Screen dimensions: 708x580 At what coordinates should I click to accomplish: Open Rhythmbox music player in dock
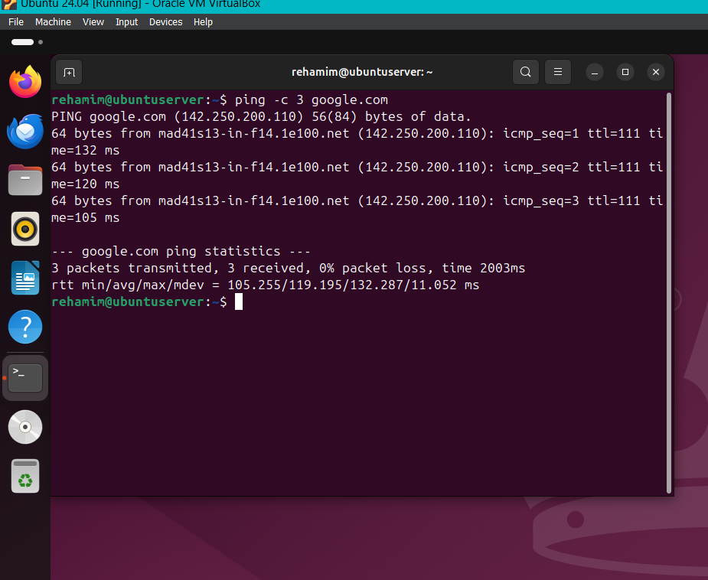point(25,229)
